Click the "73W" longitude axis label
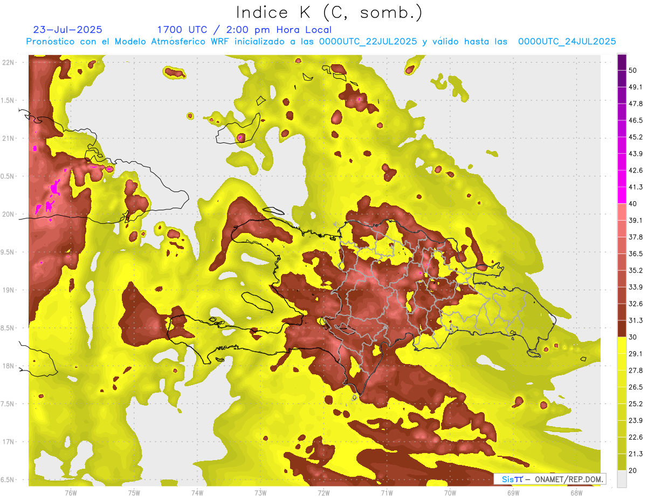The height and width of the screenshot is (500, 647). point(260,493)
